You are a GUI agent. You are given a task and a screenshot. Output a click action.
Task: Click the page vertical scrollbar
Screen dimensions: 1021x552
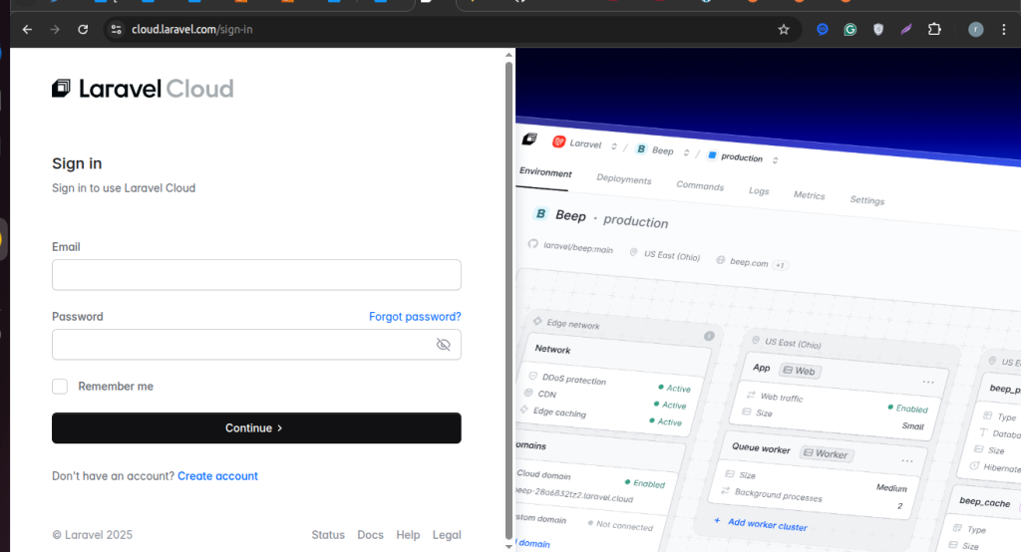tap(510, 300)
